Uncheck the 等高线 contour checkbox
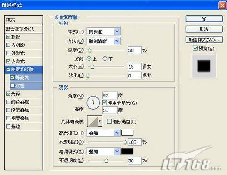The height and width of the screenshot is (175, 227). click(x=12, y=78)
